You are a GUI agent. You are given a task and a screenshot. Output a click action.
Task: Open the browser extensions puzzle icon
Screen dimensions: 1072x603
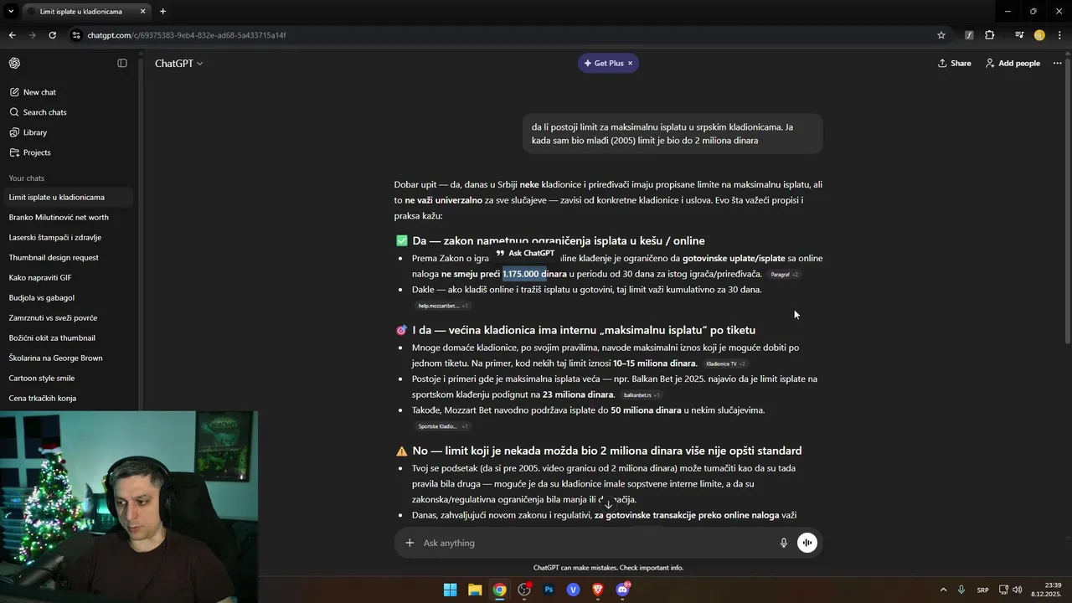point(990,35)
